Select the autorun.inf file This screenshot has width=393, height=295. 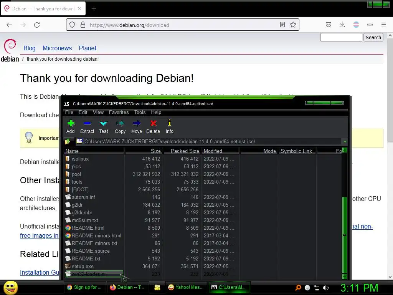click(83, 197)
